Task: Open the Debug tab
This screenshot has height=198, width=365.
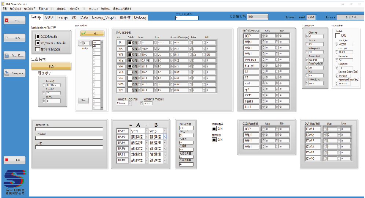Action: pos(140,18)
